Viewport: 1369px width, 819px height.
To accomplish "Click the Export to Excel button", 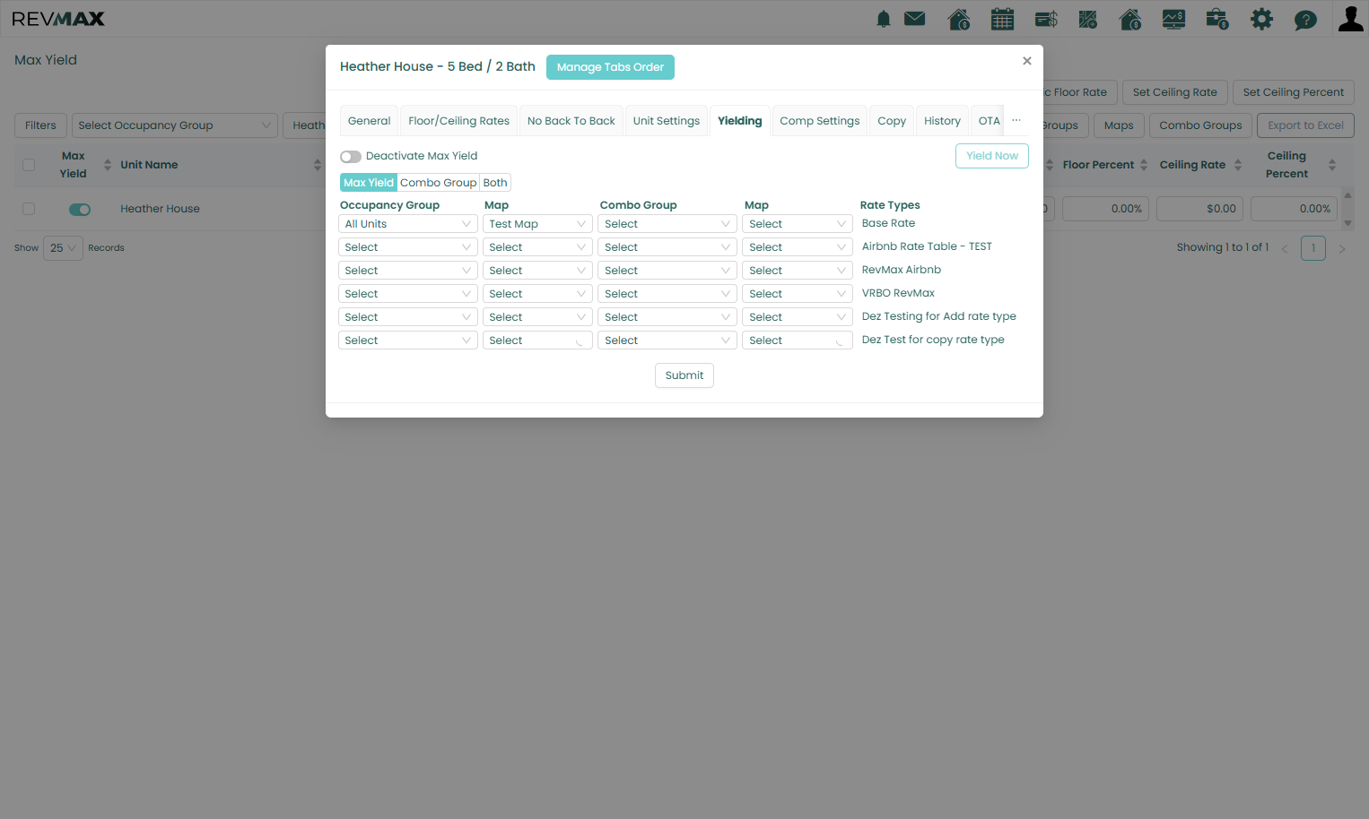I will pos(1305,125).
